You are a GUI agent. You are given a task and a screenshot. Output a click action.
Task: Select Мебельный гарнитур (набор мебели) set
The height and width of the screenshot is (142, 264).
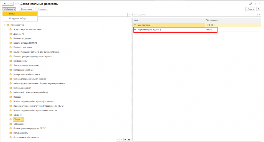[x=30, y=92]
